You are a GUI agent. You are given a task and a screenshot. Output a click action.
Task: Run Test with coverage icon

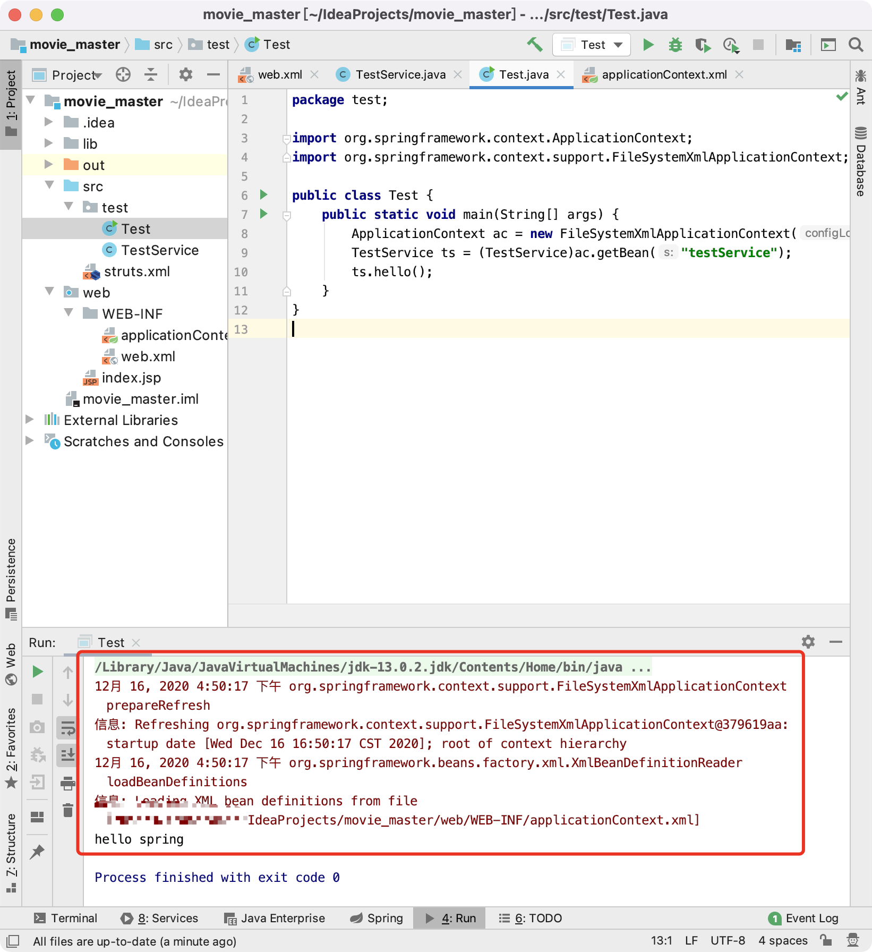(x=703, y=45)
